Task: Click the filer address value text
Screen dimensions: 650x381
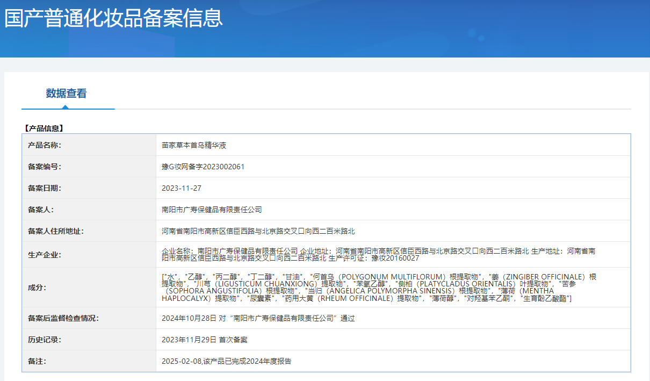Action: point(258,231)
